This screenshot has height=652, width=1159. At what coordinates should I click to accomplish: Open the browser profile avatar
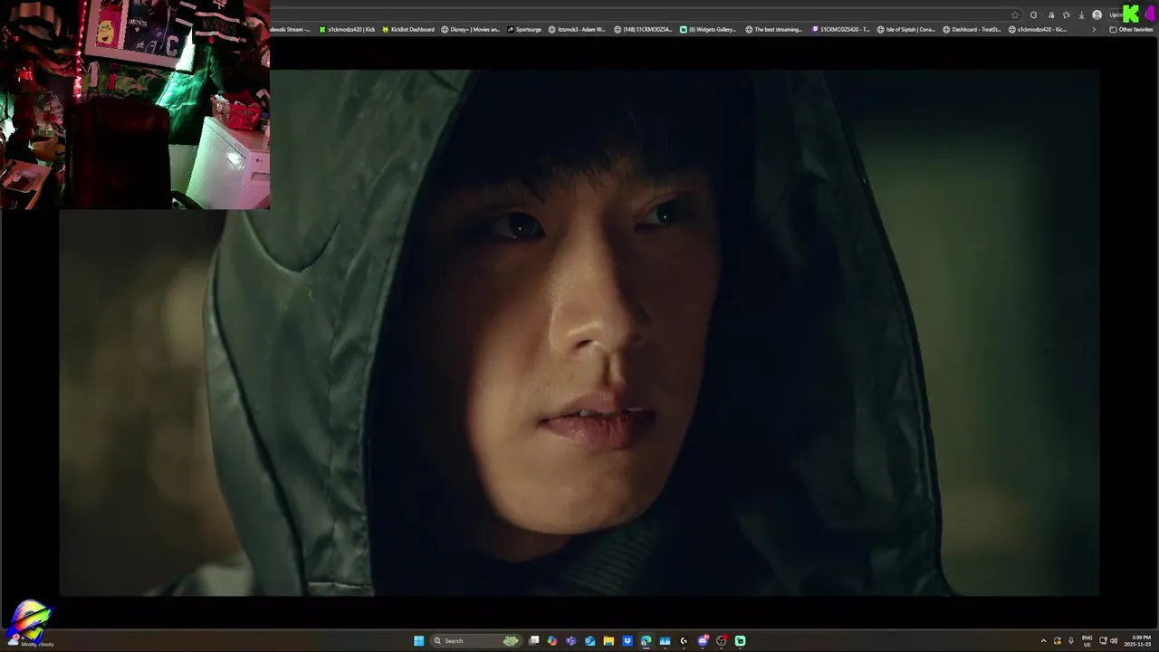pos(1097,14)
